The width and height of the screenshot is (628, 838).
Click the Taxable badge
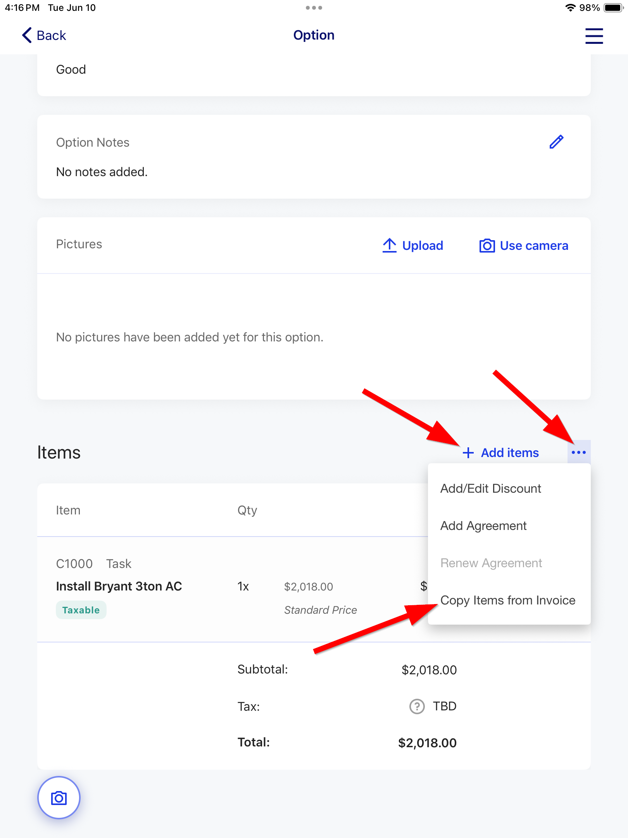pos(81,610)
